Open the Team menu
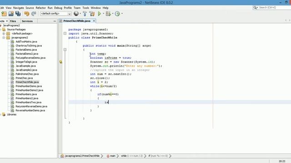 77,8
